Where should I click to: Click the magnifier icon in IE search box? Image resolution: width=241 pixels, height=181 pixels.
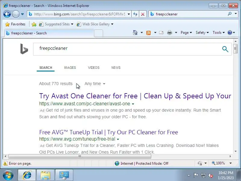coord(230,14)
